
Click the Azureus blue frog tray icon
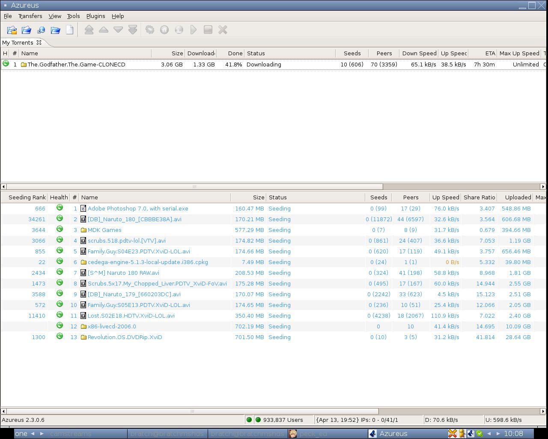pos(471,433)
